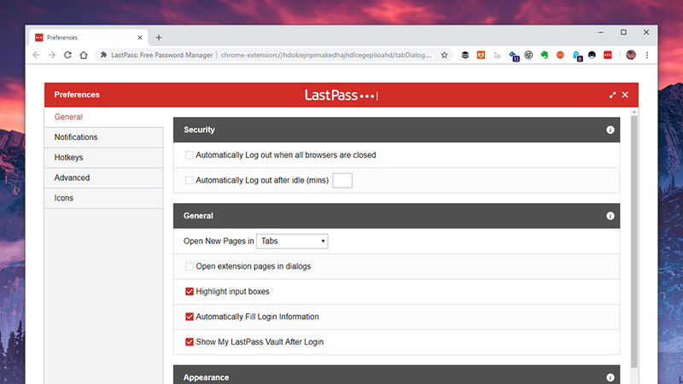Show info for the Security section
Image resolution: width=683 pixels, height=384 pixels.
(610, 130)
